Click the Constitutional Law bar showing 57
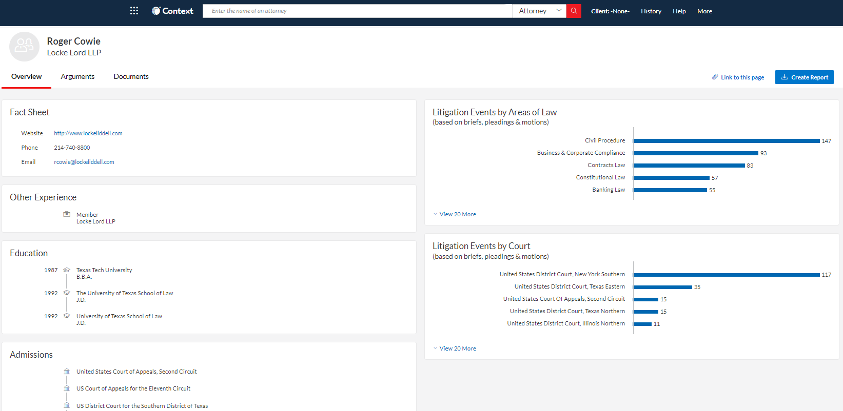Image resolution: width=843 pixels, height=411 pixels. tap(672, 178)
